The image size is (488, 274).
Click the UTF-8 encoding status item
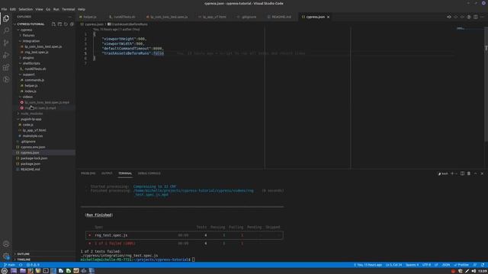pyautogui.click(x=426, y=265)
